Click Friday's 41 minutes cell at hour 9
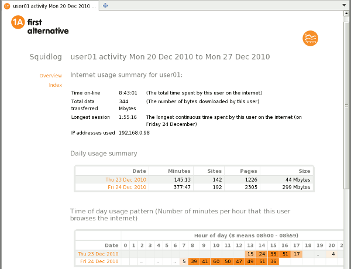Image resolution: width=351 pixels, height=269 pixels. pos(205,261)
